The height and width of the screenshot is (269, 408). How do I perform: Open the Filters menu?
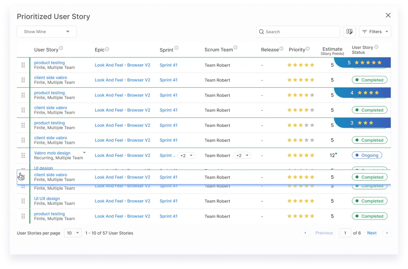(375, 32)
